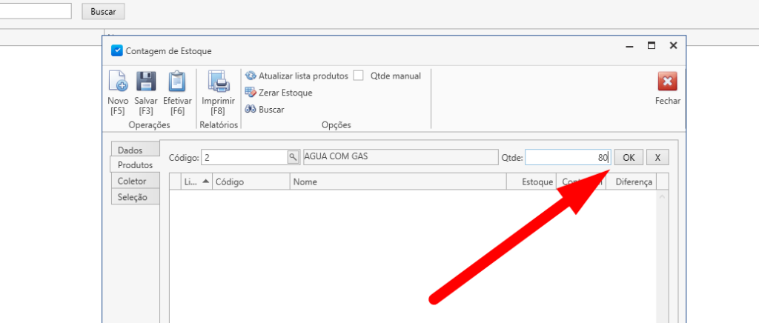
Task: Open the Coletor tab
Action: coord(132,181)
